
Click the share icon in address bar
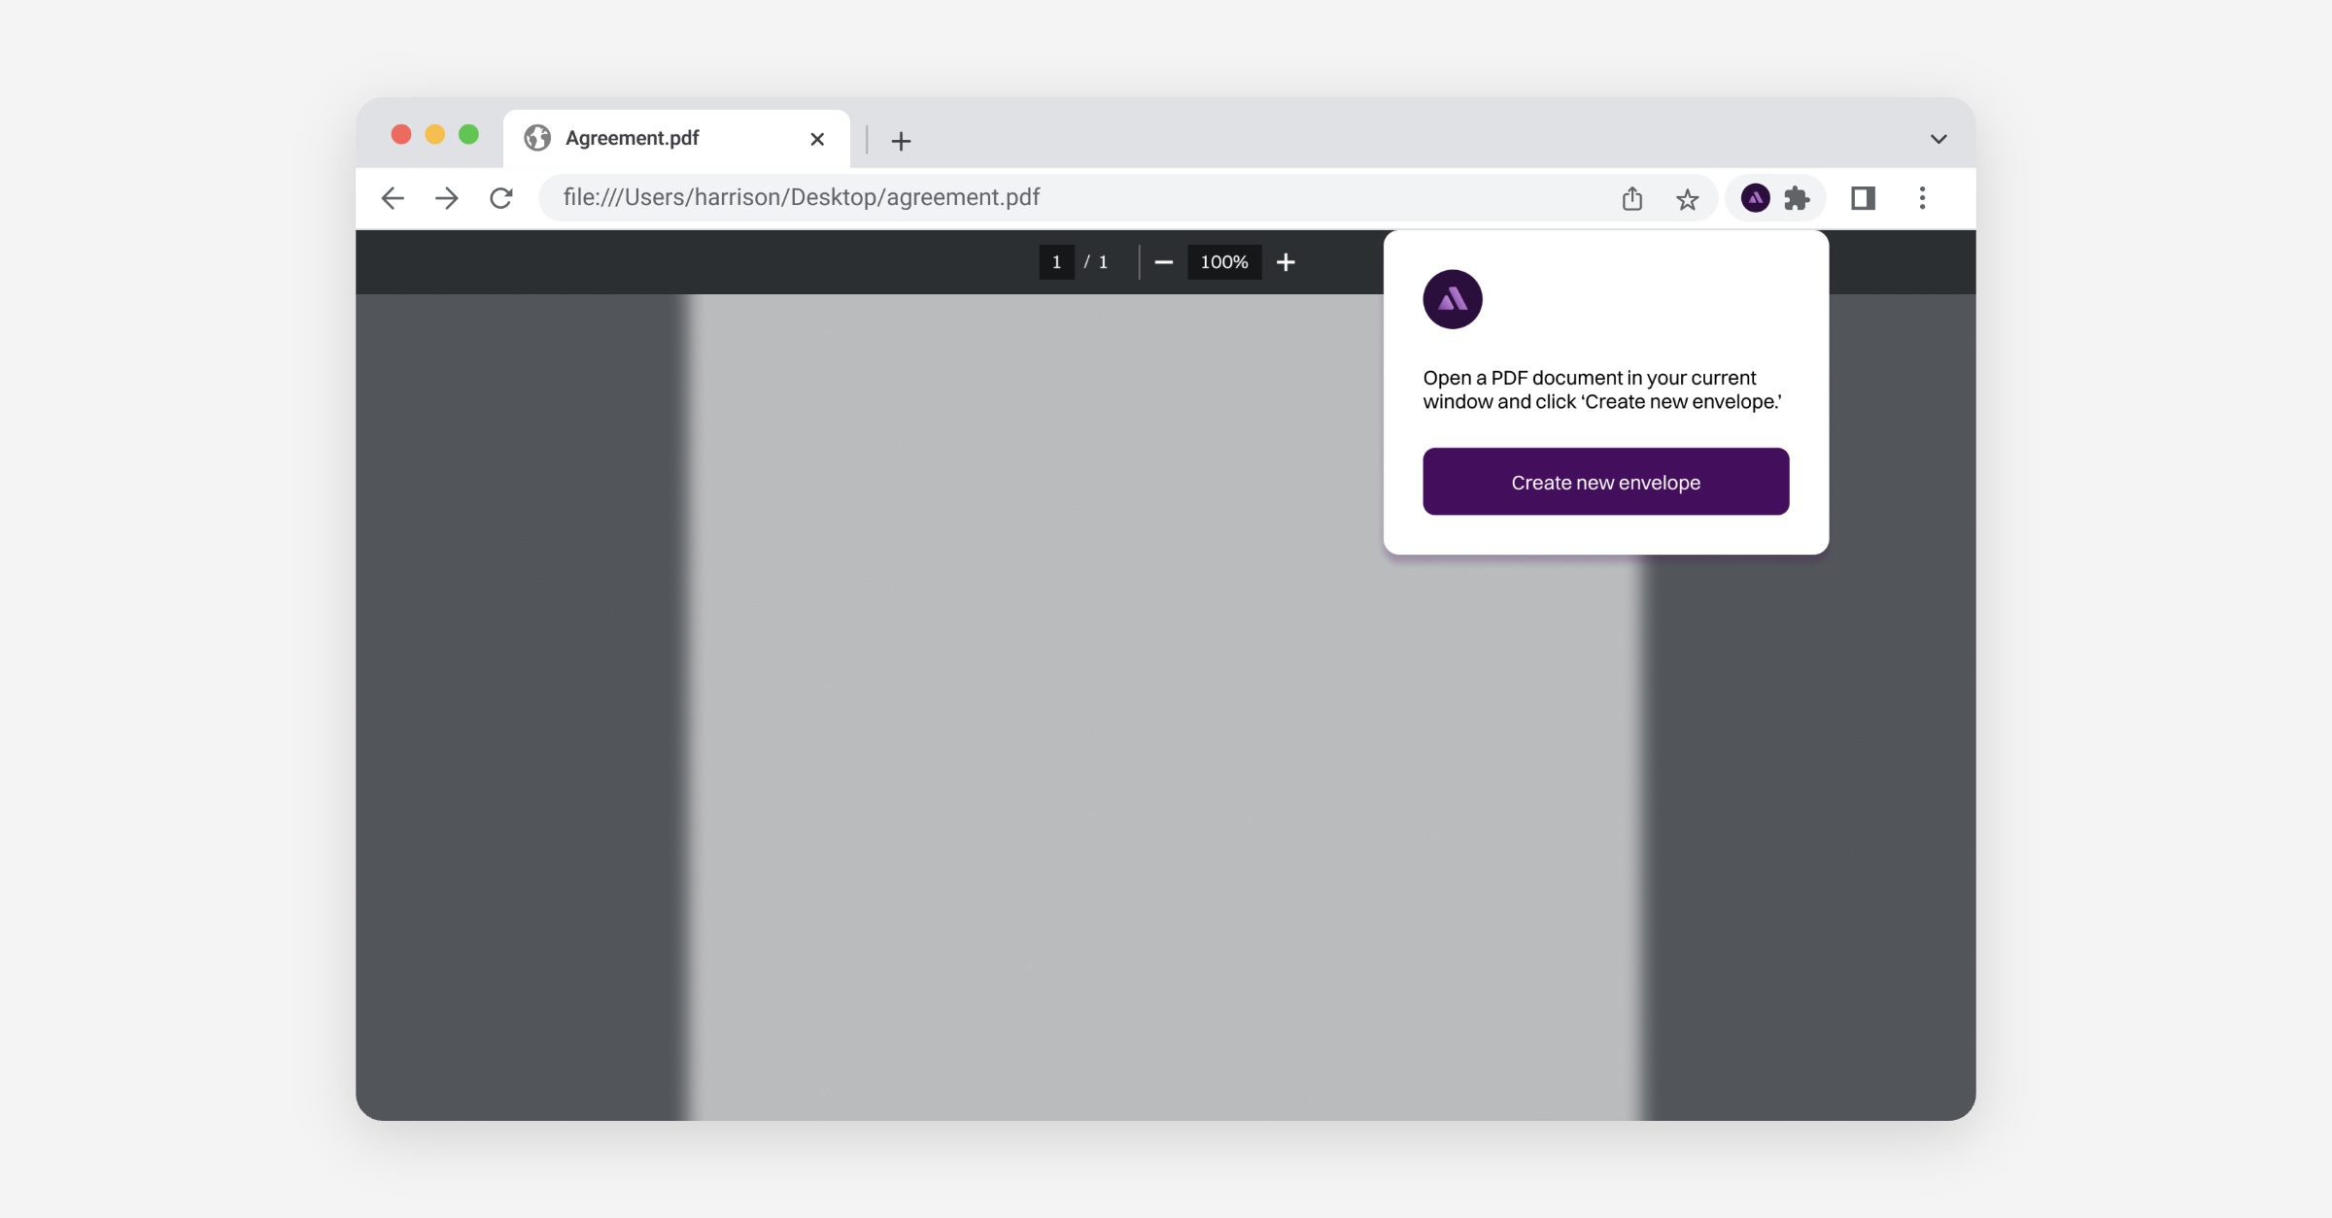pos(1632,199)
